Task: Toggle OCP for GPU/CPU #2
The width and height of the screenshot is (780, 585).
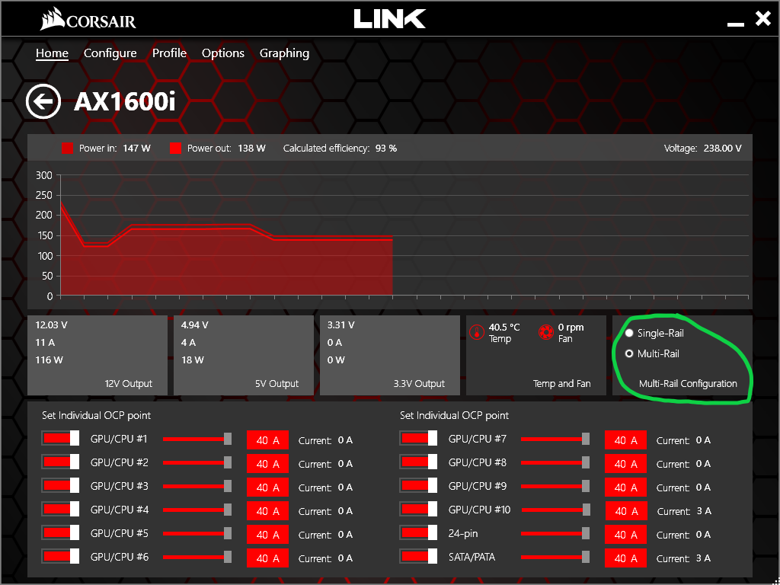Action: [61, 462]
